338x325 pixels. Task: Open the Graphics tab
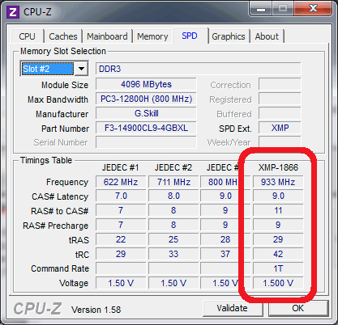pyautogui.click(x=229, y=36)
